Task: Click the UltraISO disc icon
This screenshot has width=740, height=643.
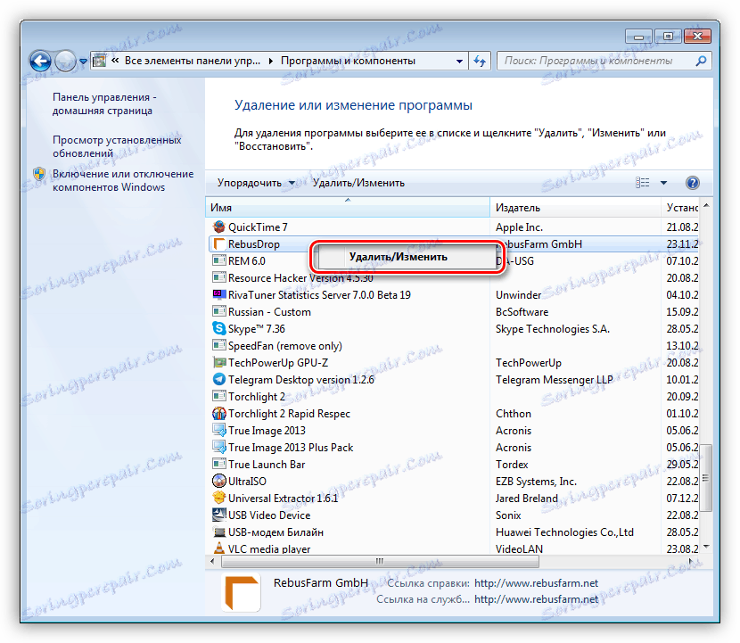Action: (x=219, y=482)
